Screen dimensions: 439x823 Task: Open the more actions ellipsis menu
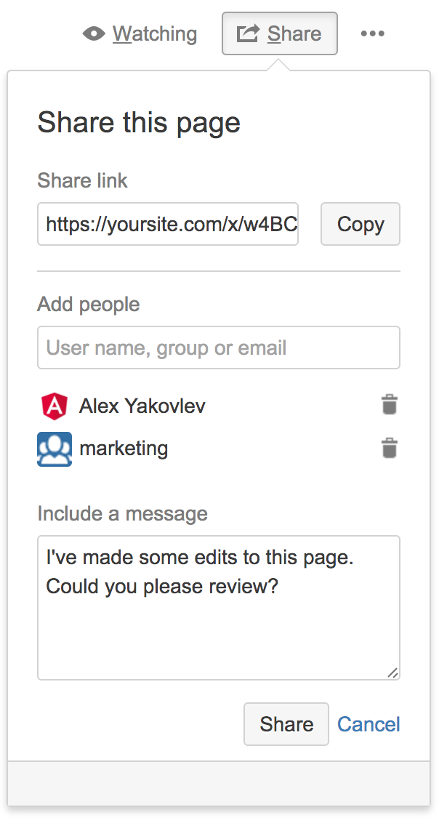click(x=373, y=33)
